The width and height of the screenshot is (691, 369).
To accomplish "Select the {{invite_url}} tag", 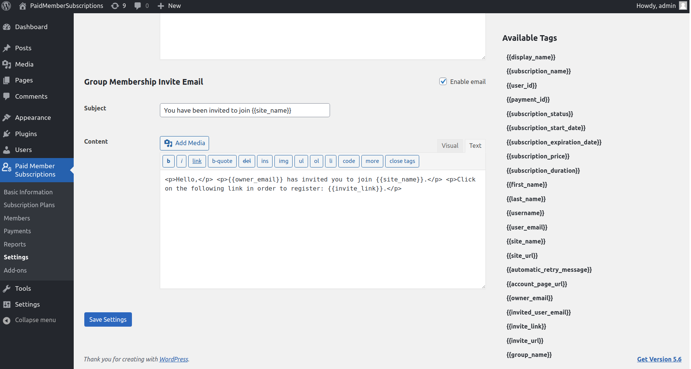I will 525,341.
